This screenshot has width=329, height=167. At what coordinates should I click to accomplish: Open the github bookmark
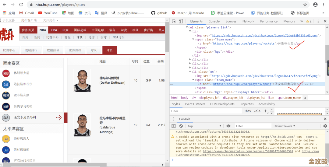[159, 13]
